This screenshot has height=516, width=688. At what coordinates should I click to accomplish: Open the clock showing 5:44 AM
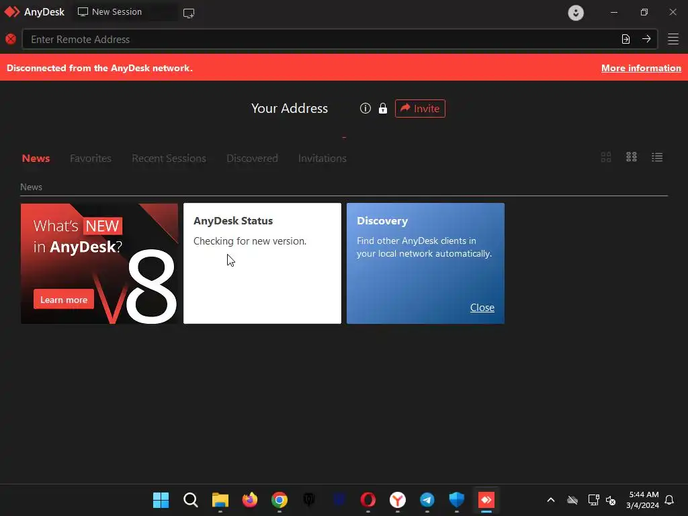click(x=643, y=500)
